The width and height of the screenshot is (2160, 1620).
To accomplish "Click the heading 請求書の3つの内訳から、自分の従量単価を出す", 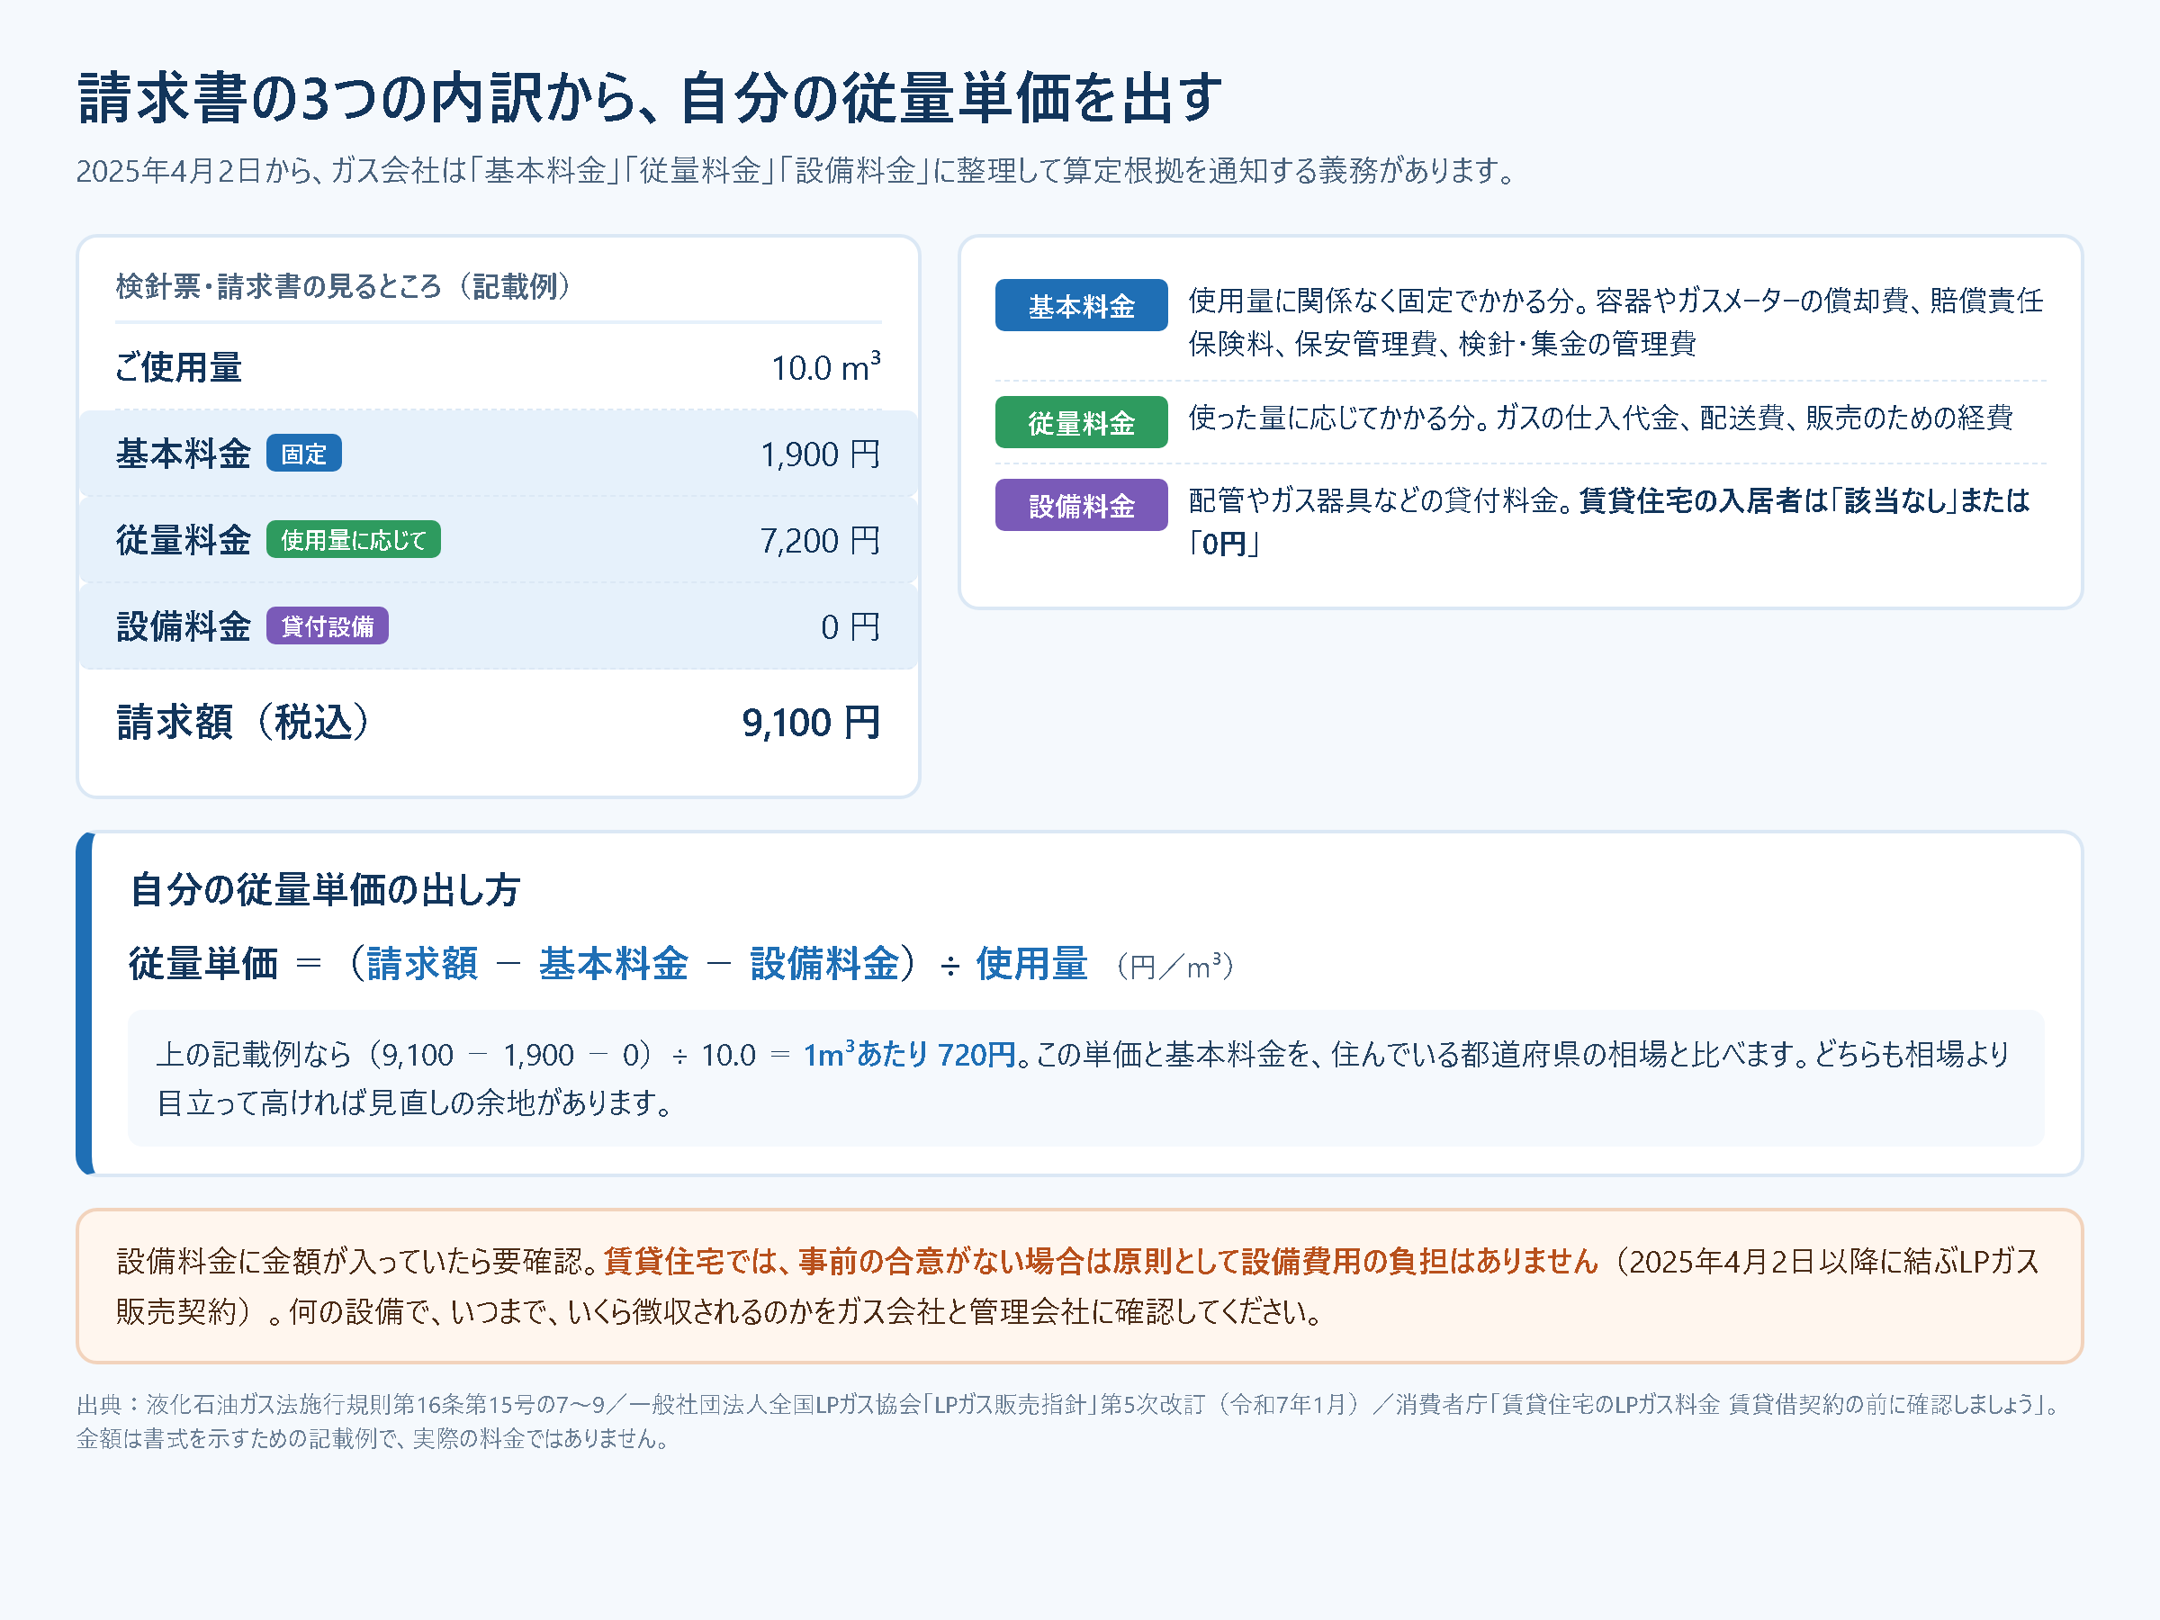I will [x=650, y=99].
